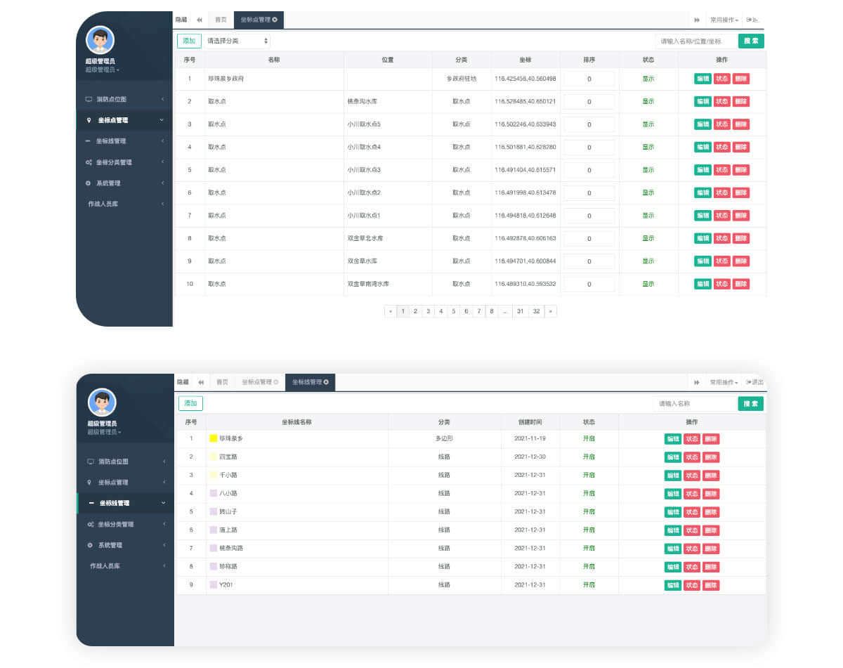Click the gear icon next to 系统管理 in the lower window

(90, 545)
